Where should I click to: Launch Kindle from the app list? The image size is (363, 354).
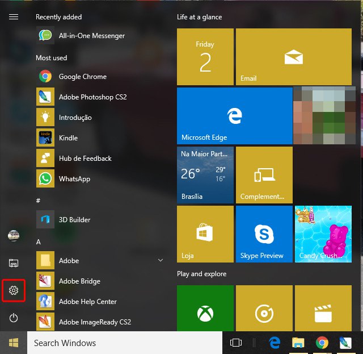click(101, 138)
